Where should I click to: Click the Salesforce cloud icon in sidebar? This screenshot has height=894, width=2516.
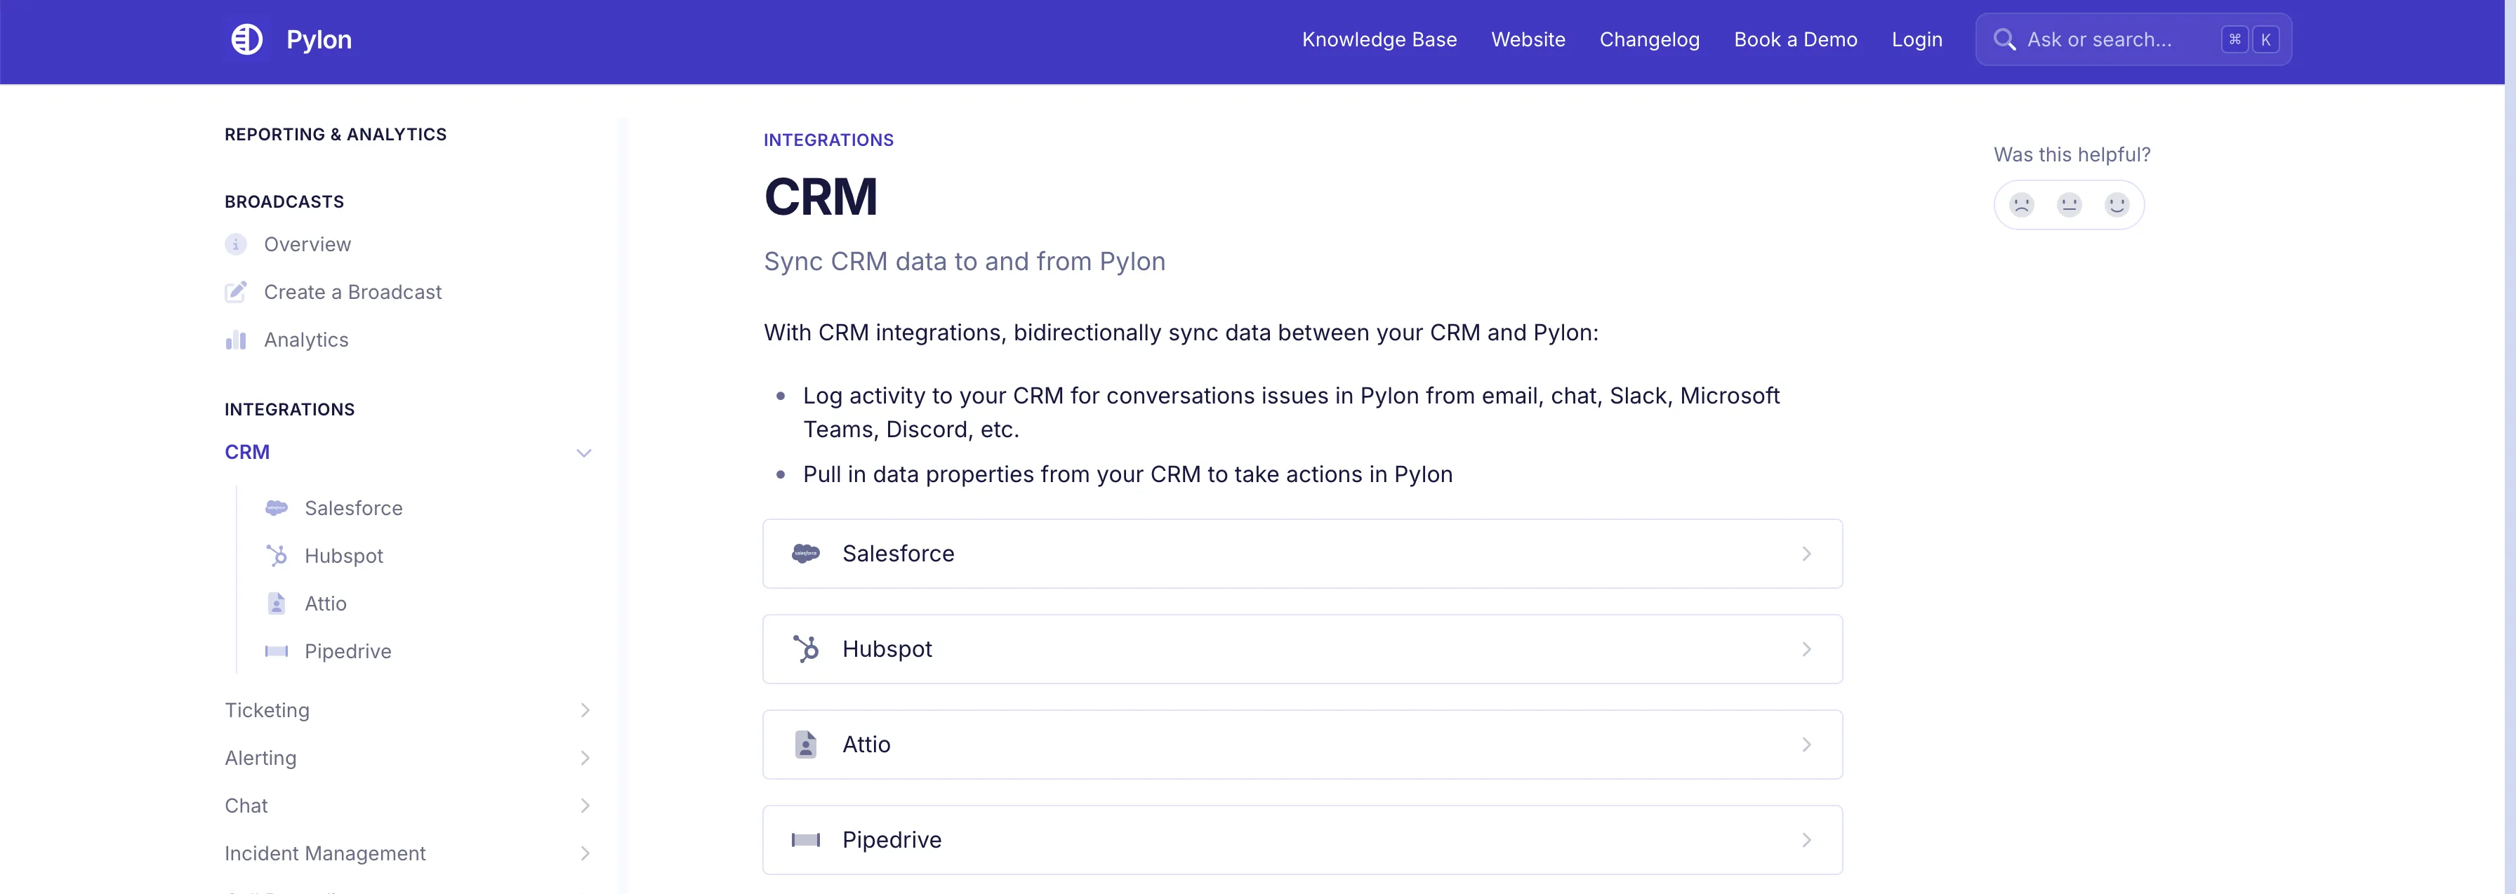[277, 509]
